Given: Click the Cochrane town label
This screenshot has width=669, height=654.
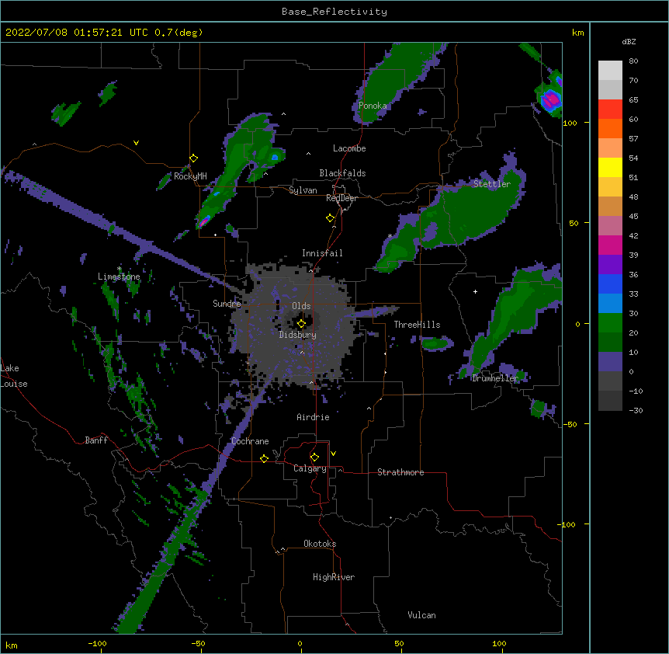Looking at the screenshot, I should click(x=250, y=441).
